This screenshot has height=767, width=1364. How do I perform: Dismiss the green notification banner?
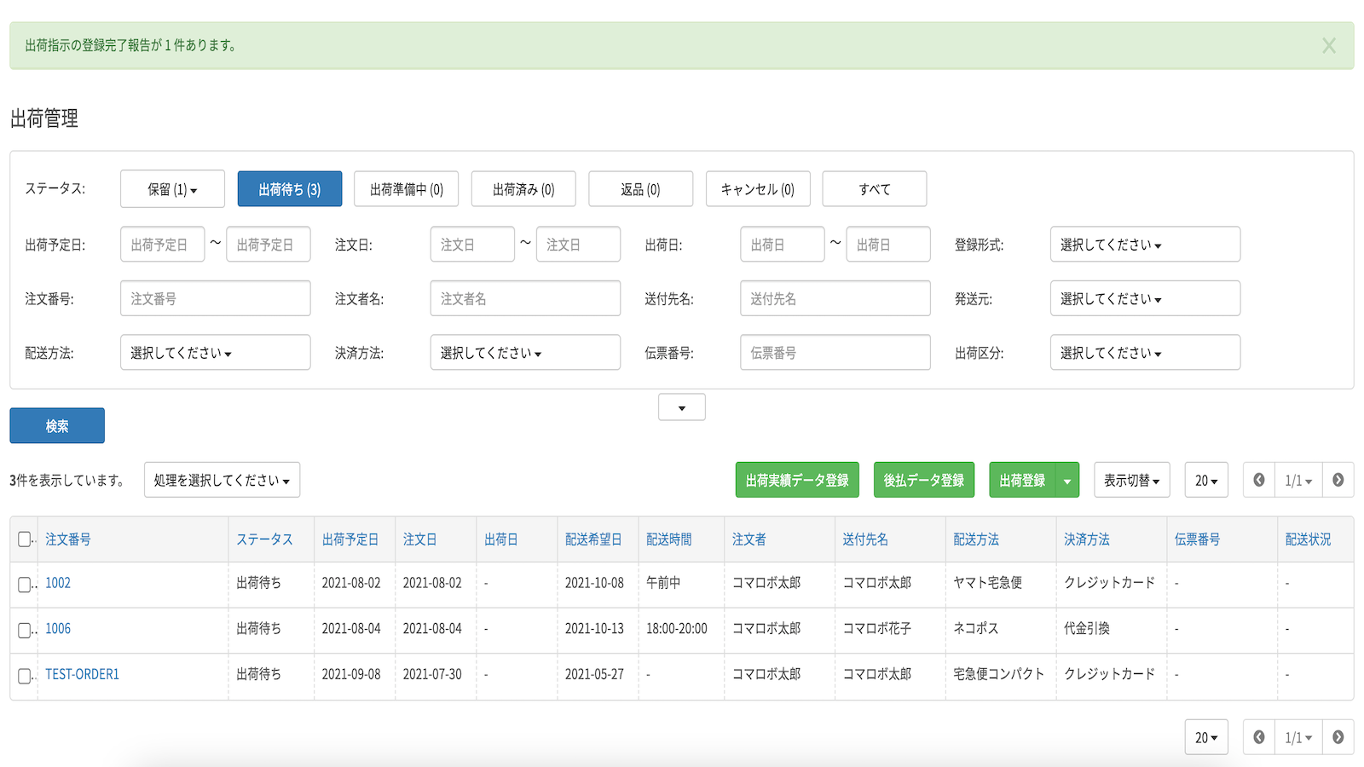[x=1328, y=46]
